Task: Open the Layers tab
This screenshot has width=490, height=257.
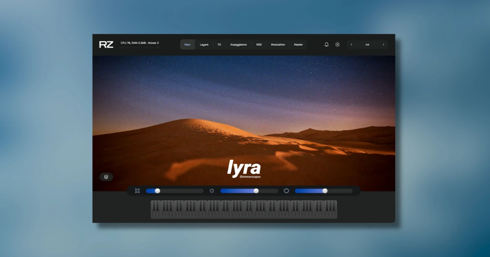Action: click(204, 44)
